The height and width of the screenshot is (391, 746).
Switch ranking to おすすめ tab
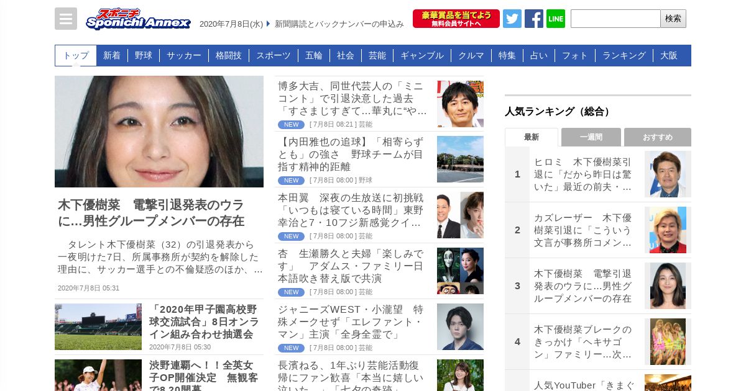click(x=658, y=137)
